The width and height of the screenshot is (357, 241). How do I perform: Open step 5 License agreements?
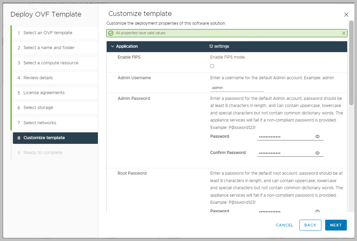point(44,93)
